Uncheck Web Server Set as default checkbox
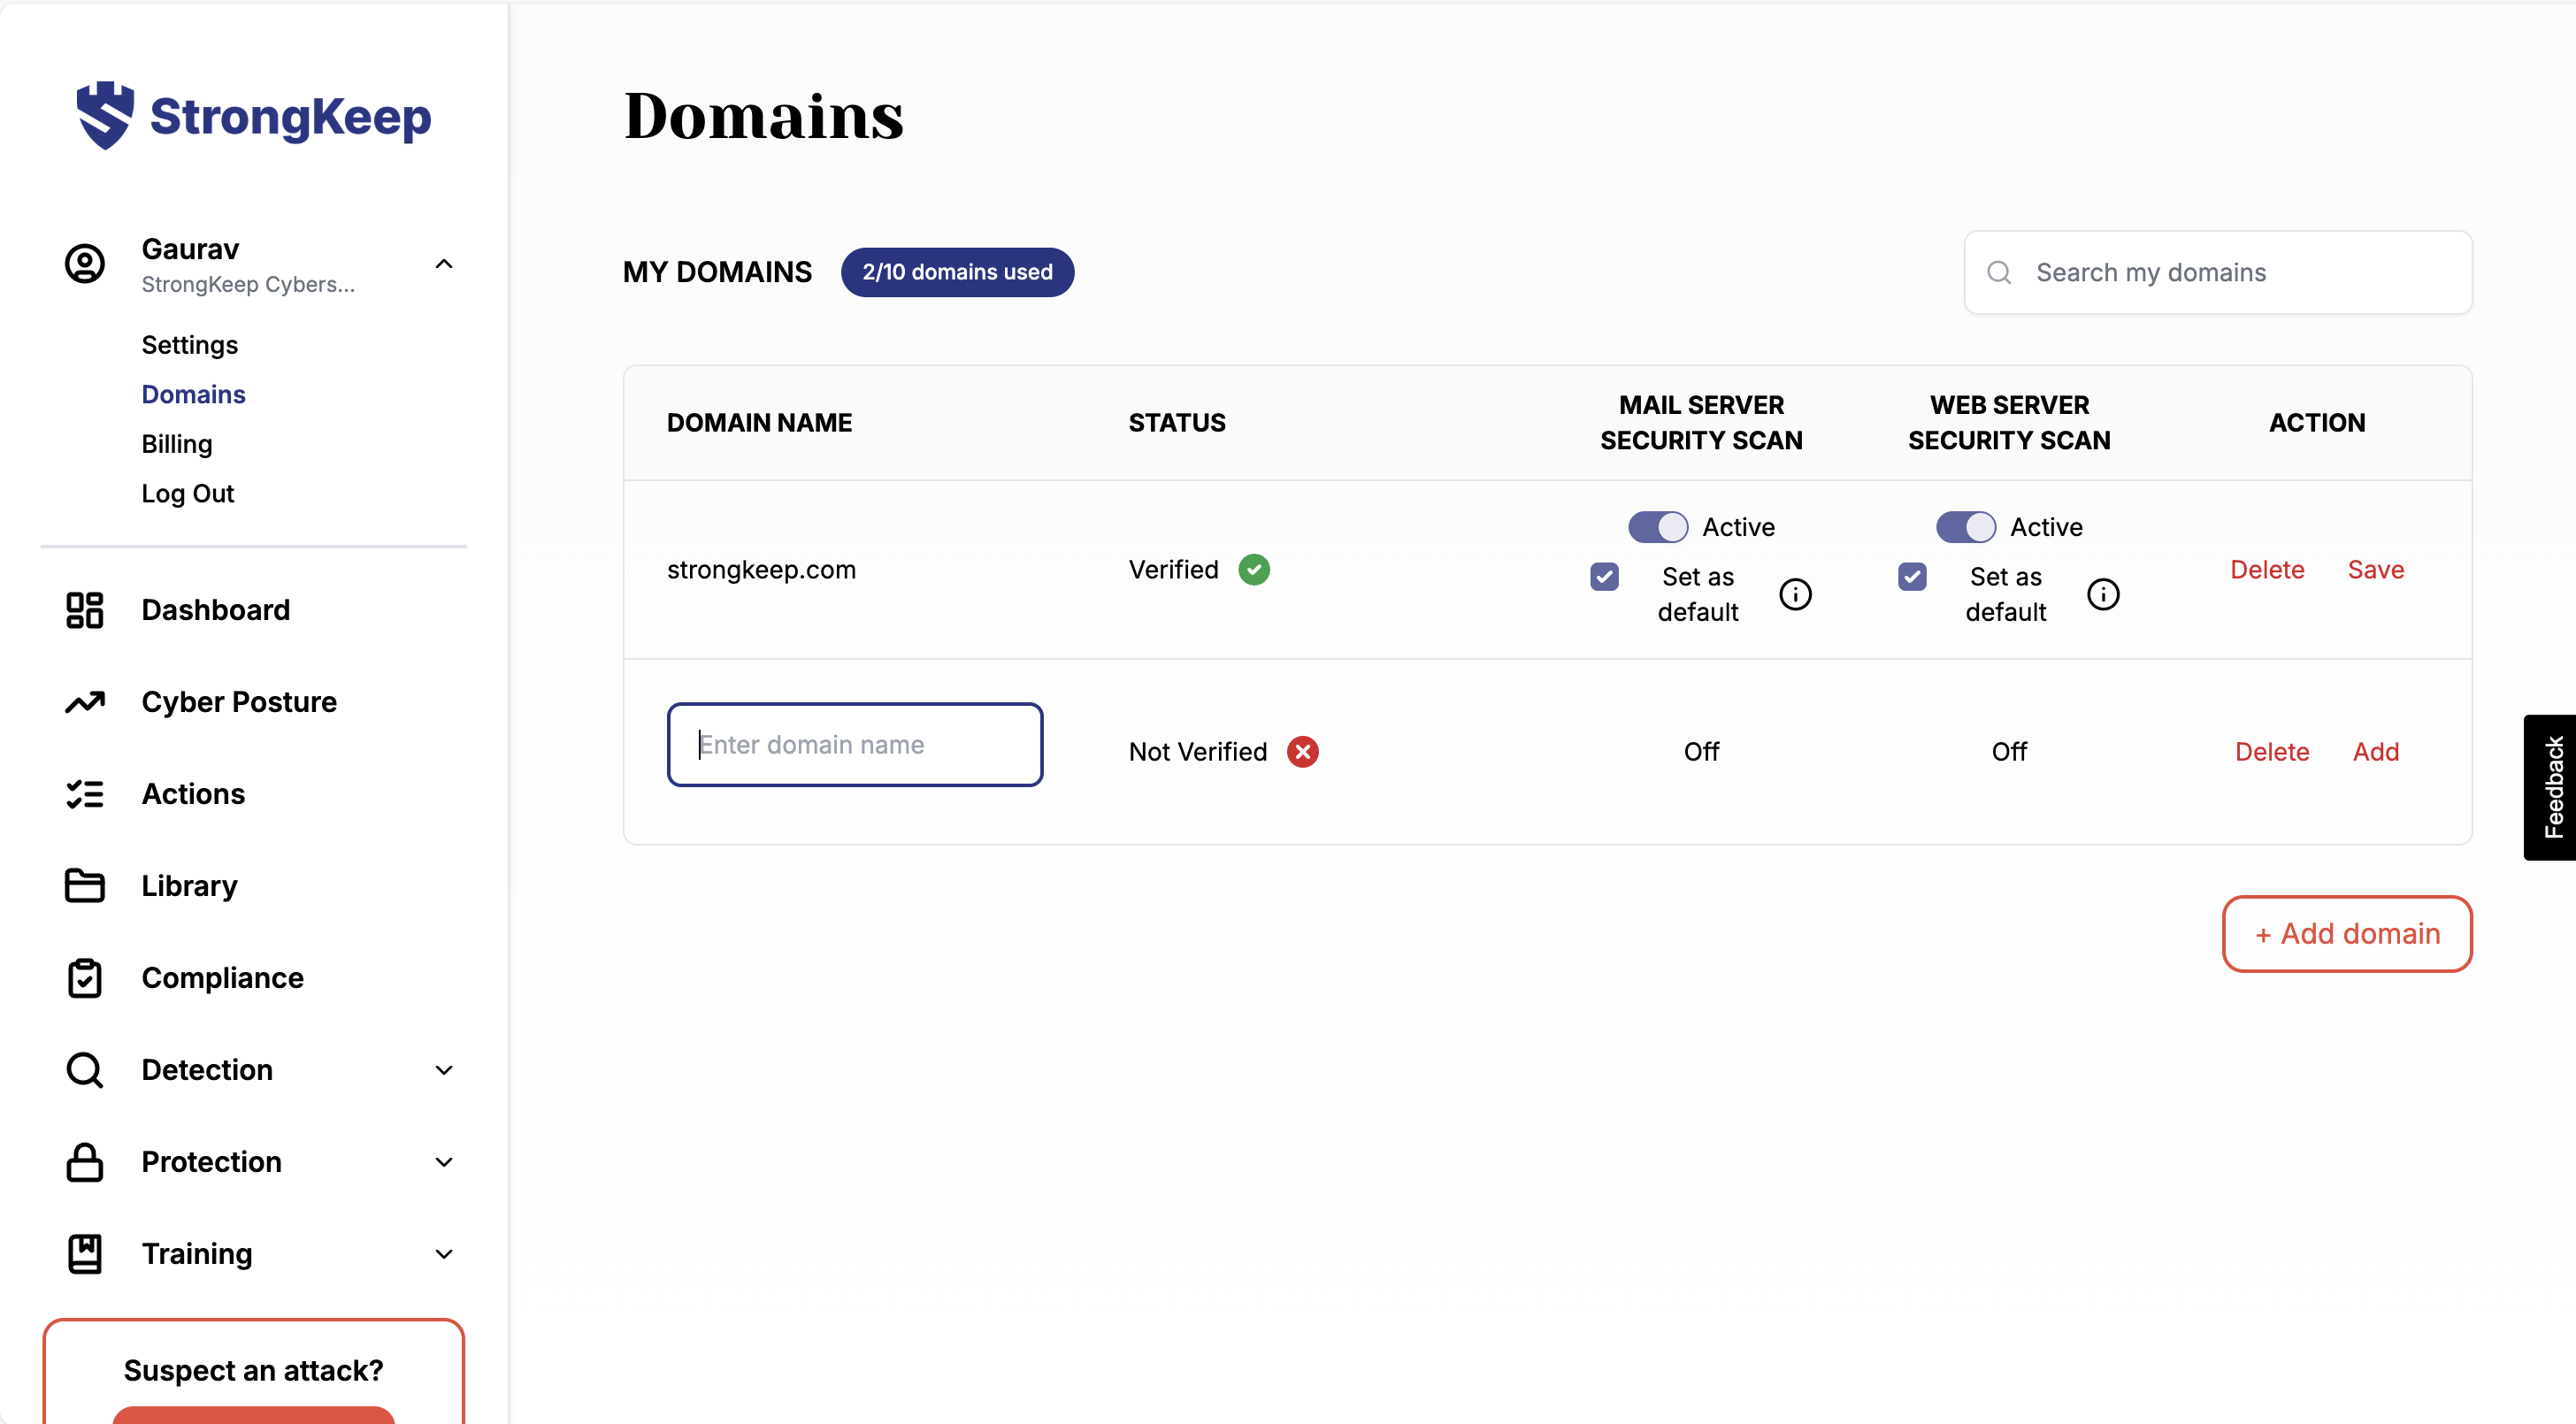2576x1424 pixels. 1912,577
